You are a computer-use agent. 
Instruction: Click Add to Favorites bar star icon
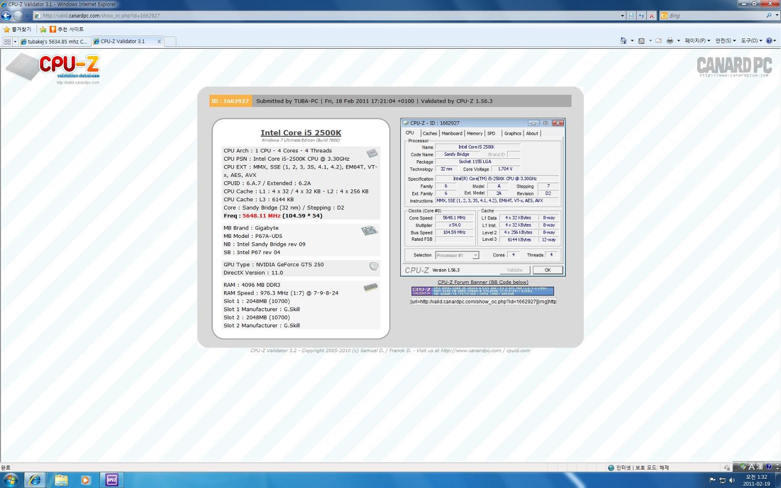[x=43, y=29]
